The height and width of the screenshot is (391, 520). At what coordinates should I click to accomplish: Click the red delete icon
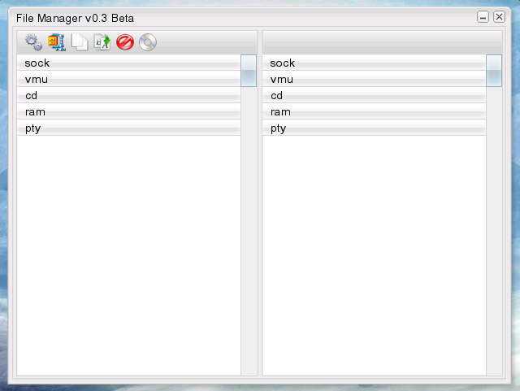point(125,42)
